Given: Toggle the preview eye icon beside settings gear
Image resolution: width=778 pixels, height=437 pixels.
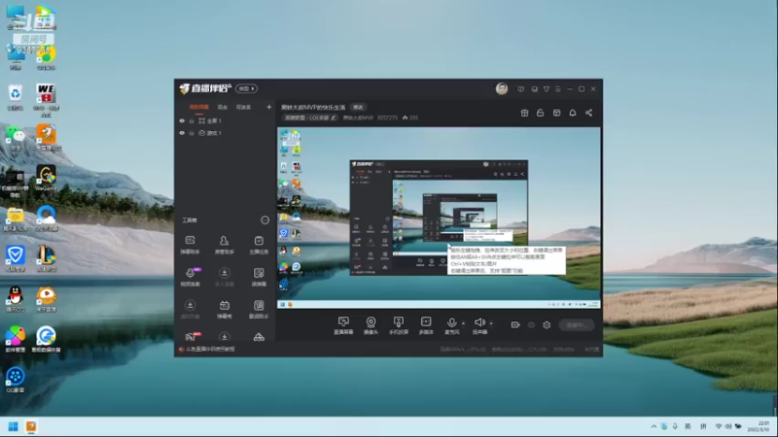Looking at the screenshot, I should [531, 325].
